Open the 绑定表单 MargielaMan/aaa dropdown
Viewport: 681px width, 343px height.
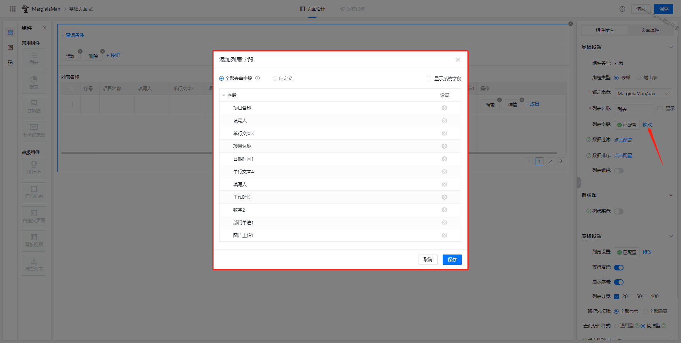[643, 93]
